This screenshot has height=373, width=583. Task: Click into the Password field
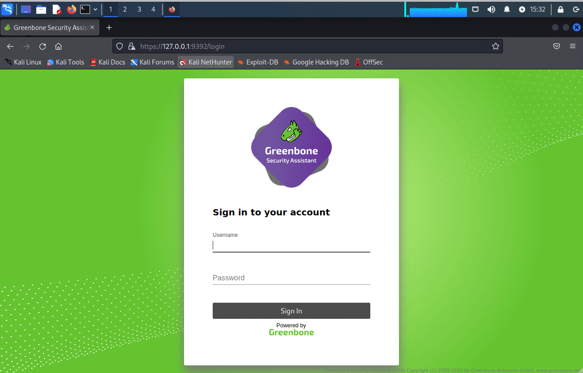click(291, 278)
